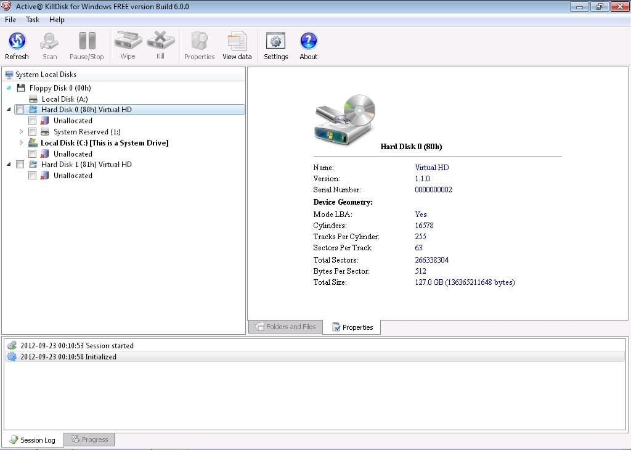Open the File menu
The width and height of the screenshot is (631, 450).
[10, 20]
